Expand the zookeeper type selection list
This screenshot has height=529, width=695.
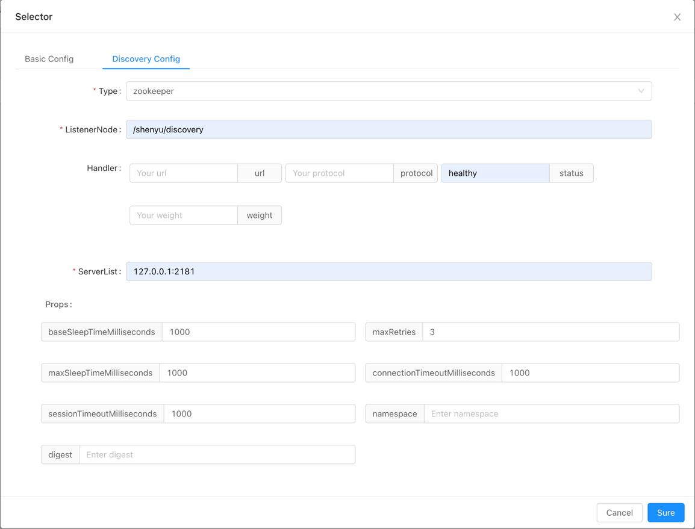pyautogui.click(x=388, y=91)
